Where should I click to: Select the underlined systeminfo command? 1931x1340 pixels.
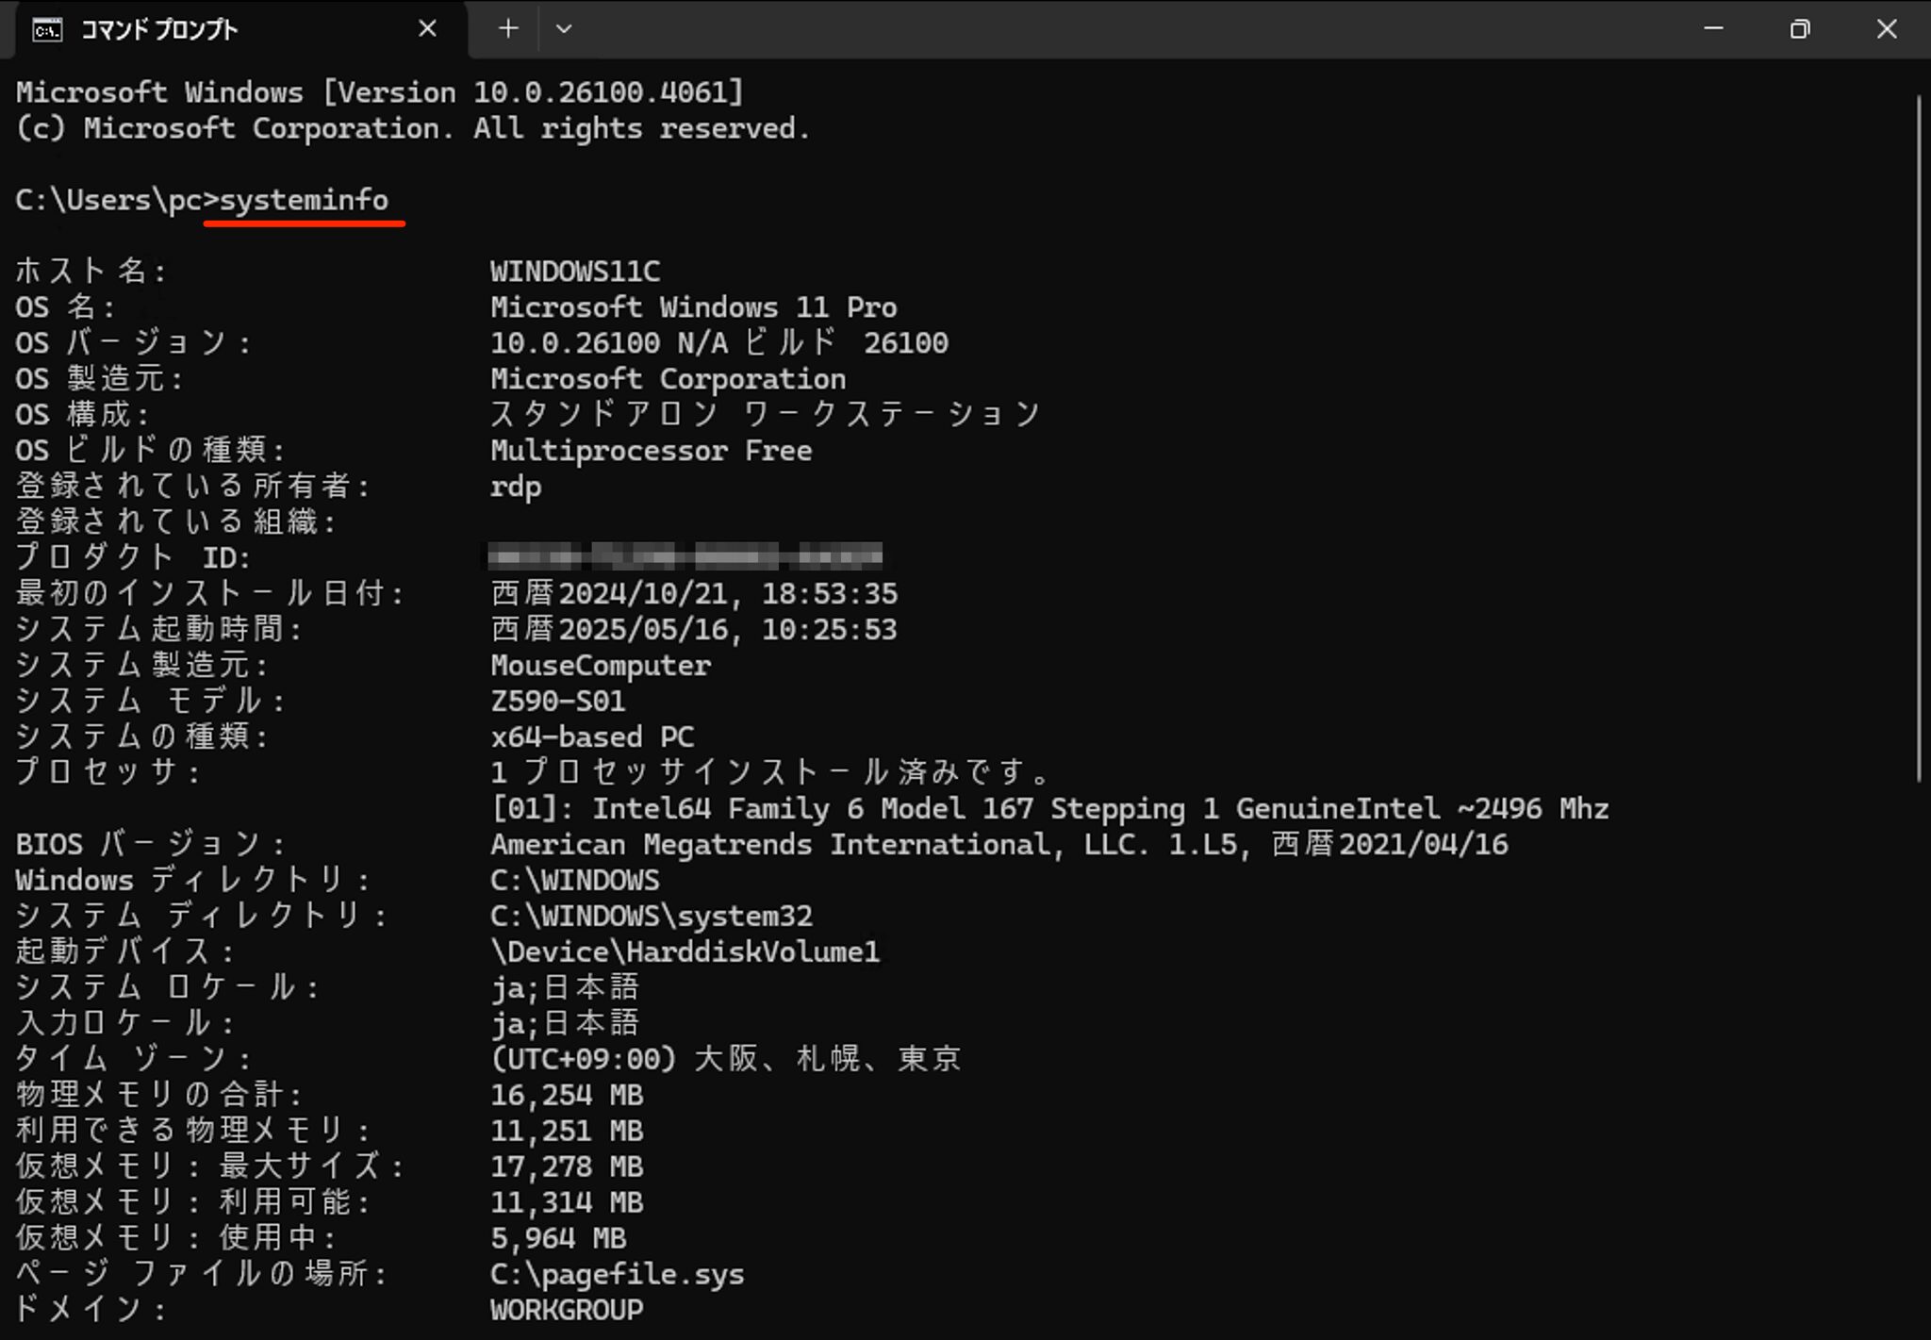click(x=304, y=200)
